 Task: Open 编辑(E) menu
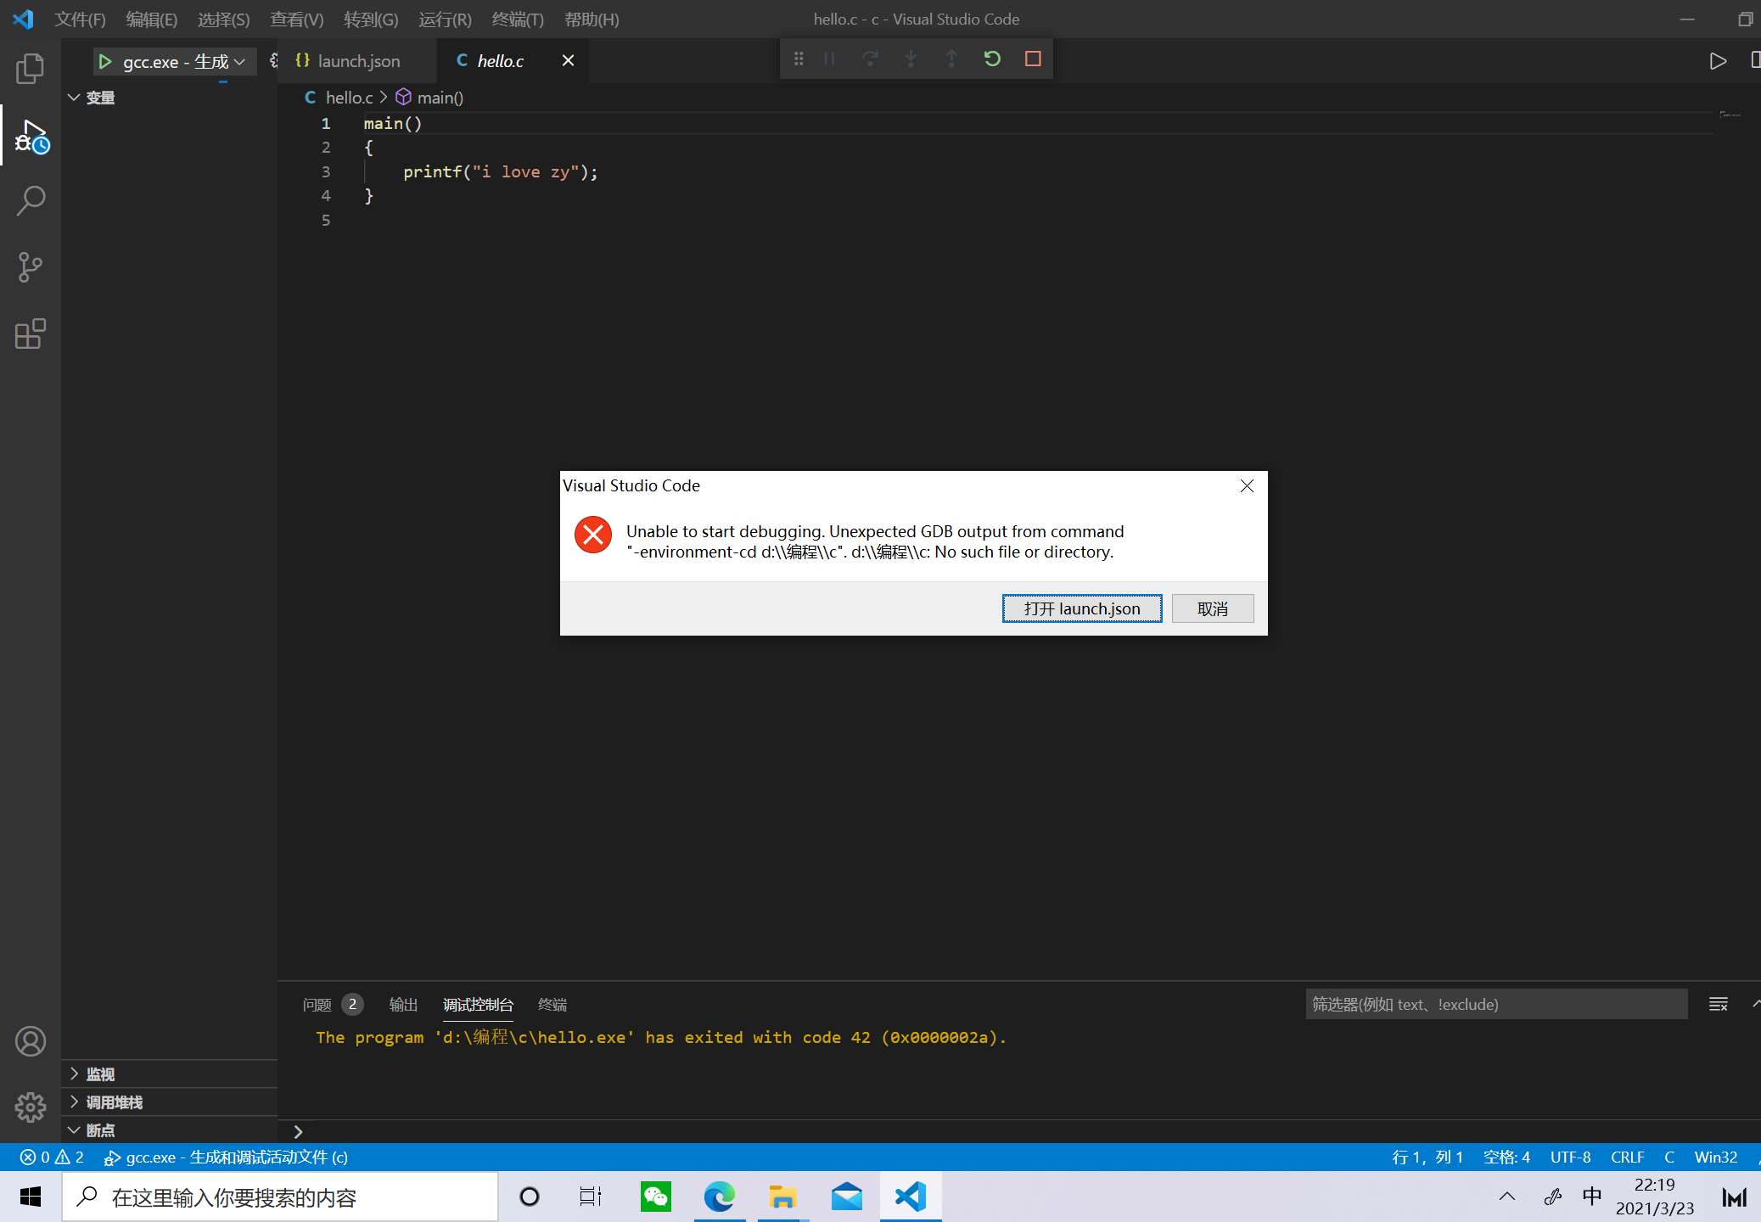152,20
